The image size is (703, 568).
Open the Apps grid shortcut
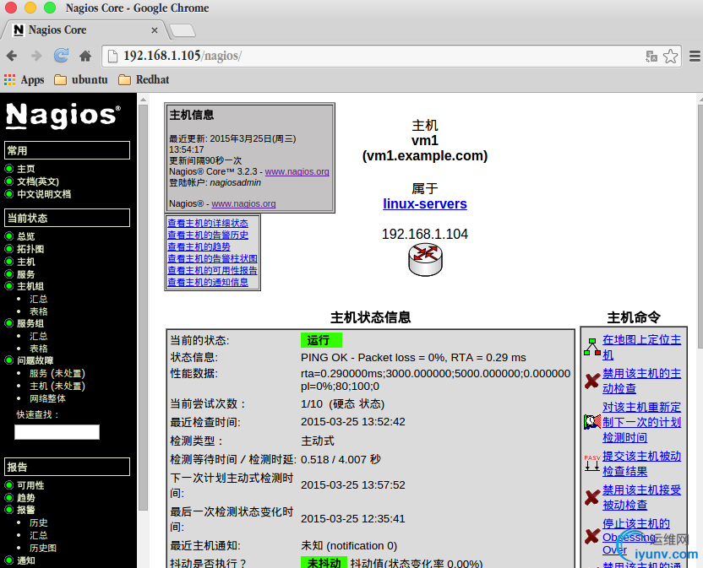point(25,79)
